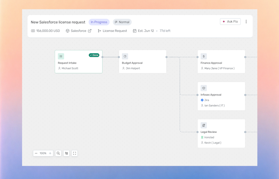This screenshot has width=279, height=179.
Task: Click the auto-layout tree icon button
Action: [66, 153]
